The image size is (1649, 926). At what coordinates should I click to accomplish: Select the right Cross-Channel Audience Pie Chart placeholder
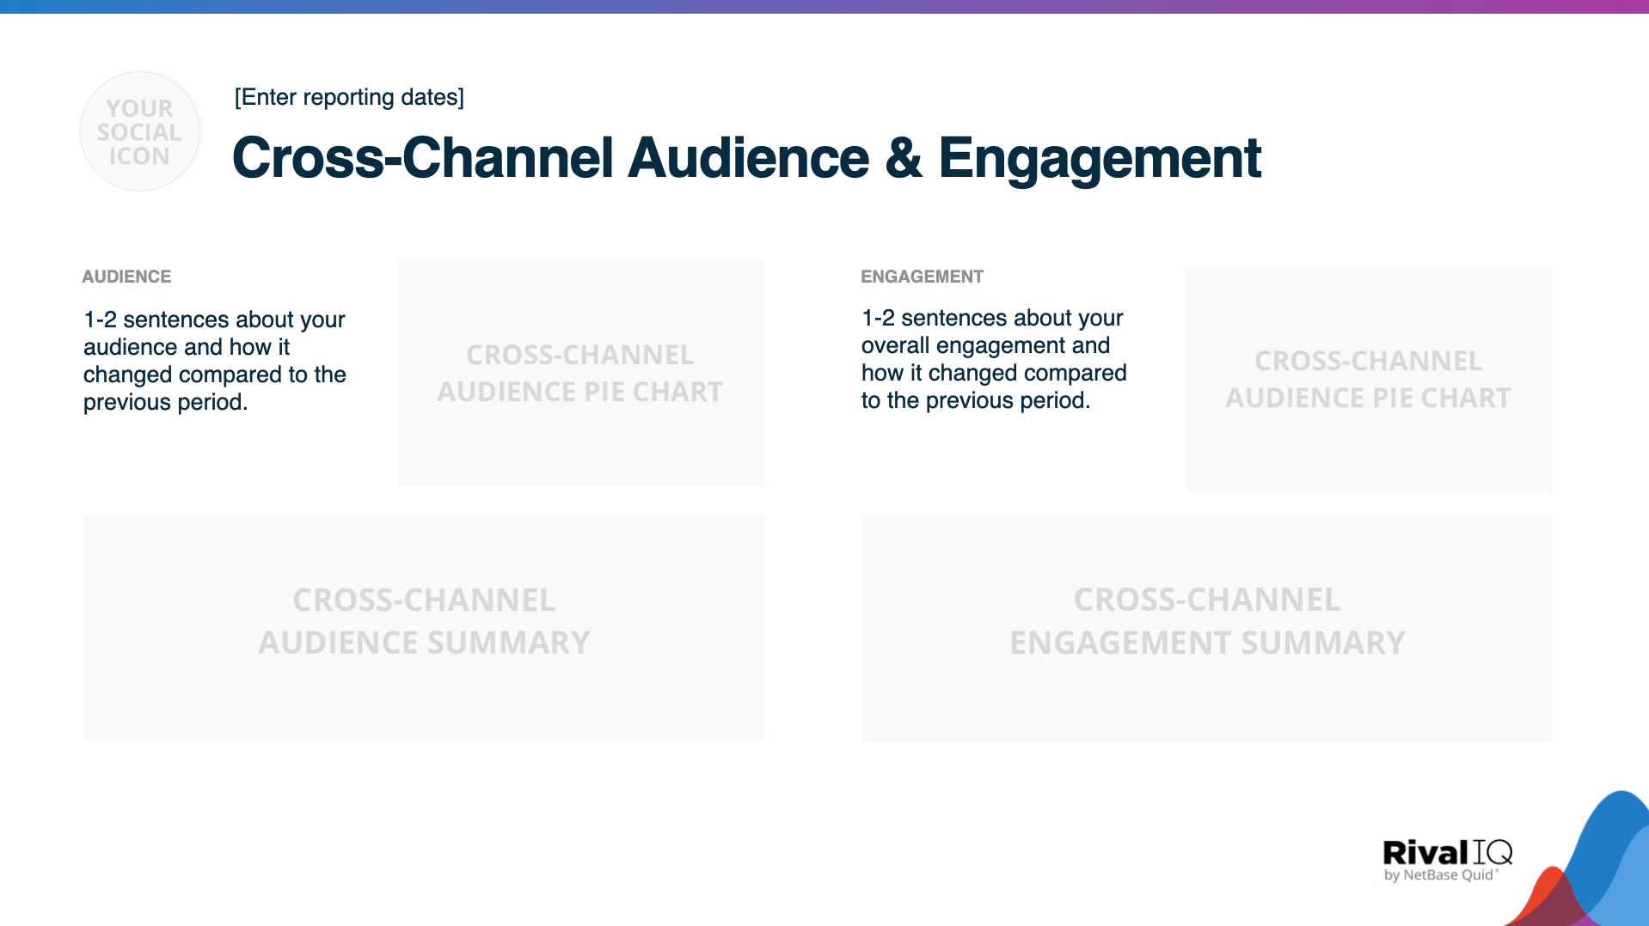pos(1368,380)
